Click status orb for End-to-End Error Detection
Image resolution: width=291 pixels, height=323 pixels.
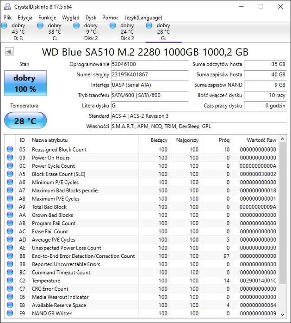(10, 256)
